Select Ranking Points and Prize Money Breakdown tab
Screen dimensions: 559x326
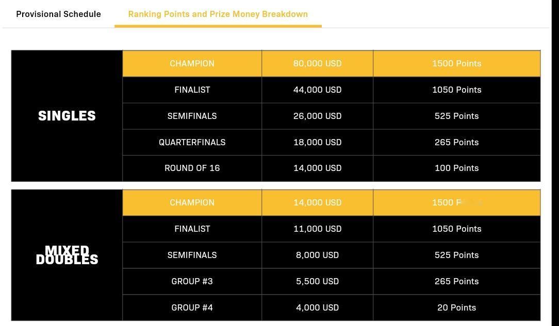[218, 14]
